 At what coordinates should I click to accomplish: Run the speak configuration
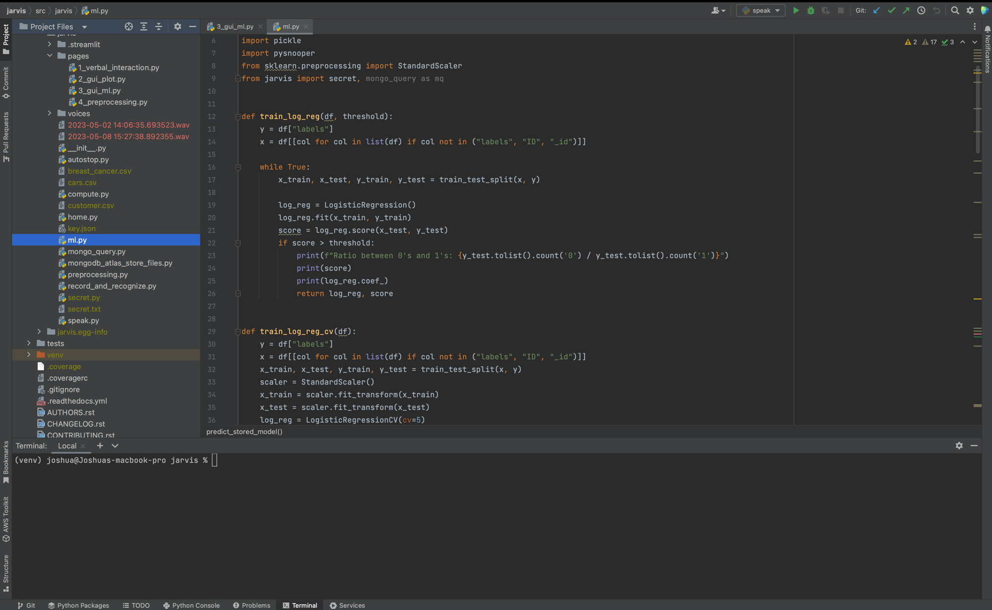pyautogui.click(x=796, y=10)
